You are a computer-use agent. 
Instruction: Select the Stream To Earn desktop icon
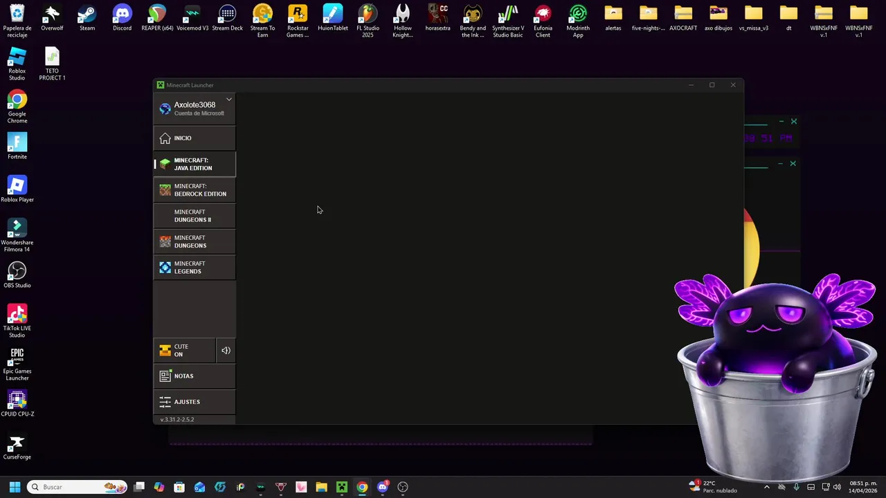[262, 21]
